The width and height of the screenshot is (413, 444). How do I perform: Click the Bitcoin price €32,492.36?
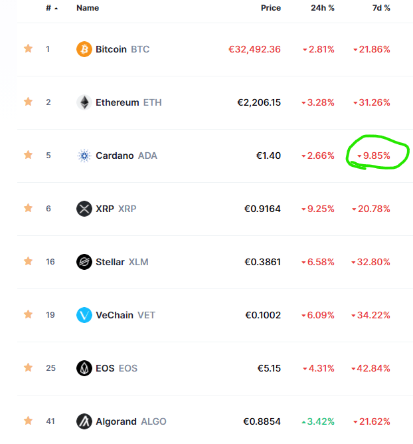[254, 49]
